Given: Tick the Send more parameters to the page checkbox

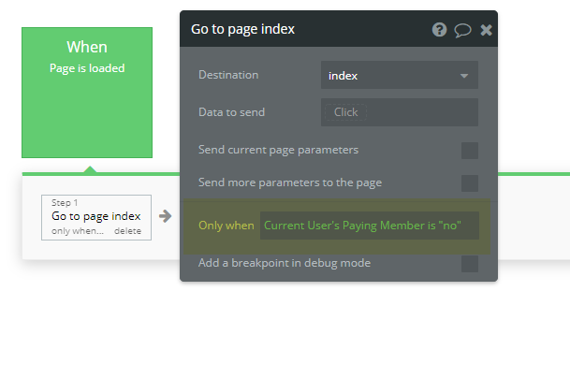Looking at the screenshot, I should pyautogui.click(x=470, y=183).
